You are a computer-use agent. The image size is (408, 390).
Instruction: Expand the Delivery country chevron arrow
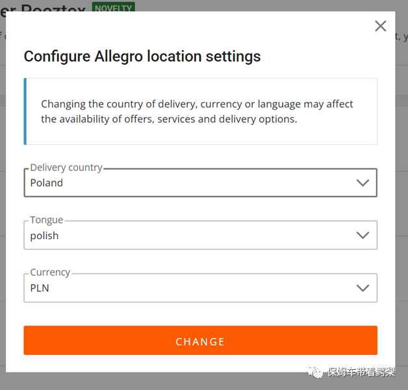point(363,183)
